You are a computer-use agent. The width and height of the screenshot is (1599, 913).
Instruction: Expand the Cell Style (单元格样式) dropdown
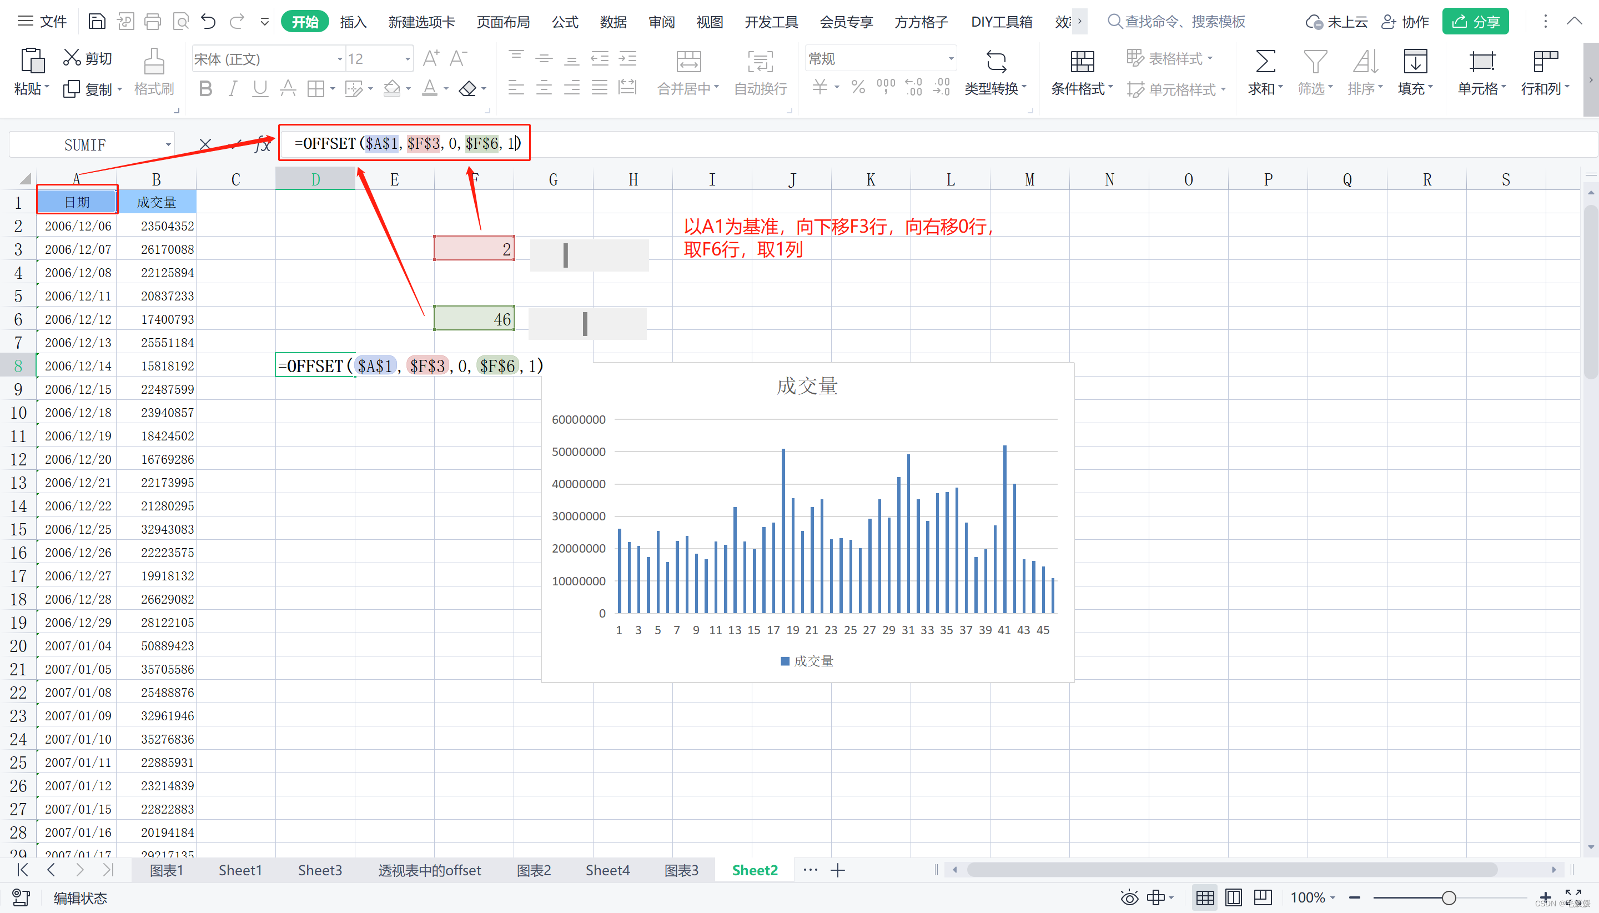(1223, 89)
